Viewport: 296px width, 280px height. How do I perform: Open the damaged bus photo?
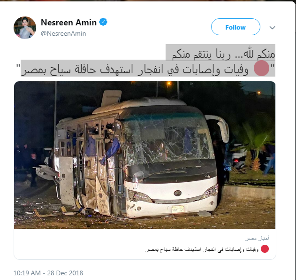pyautogui.click(x=144, y=155)
